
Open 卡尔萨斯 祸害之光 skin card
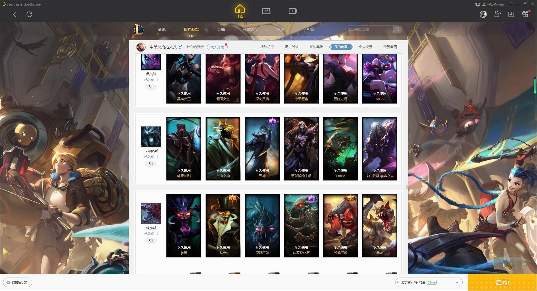point(380,149)
